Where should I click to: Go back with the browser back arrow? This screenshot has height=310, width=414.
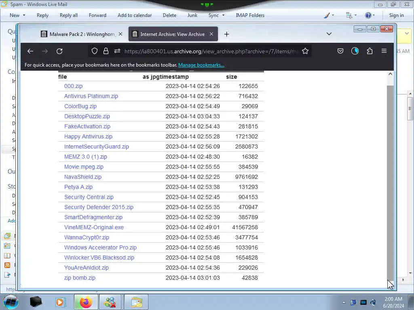(x=30, y=51)
